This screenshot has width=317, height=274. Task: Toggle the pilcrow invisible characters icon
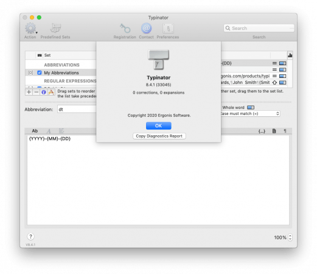pyautogui.click(x=285, y=131)
